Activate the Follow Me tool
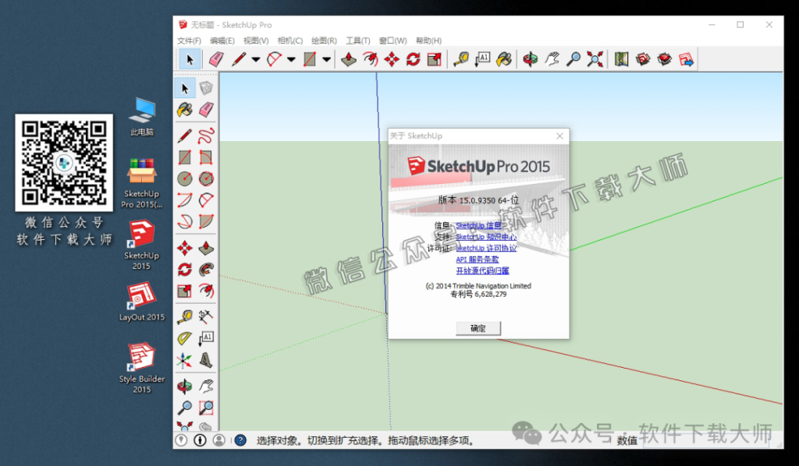Screen dimensions: 799x466 tap(370, 58)
